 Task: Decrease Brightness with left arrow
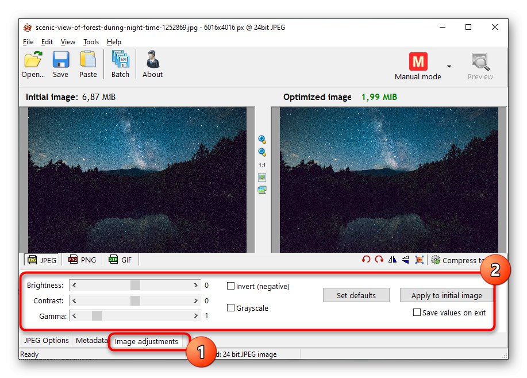click(74, 286)
